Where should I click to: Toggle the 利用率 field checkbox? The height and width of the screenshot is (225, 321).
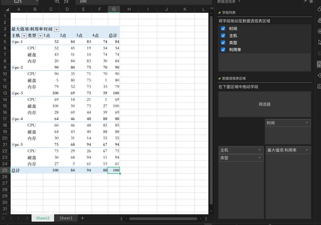point(223,50)
